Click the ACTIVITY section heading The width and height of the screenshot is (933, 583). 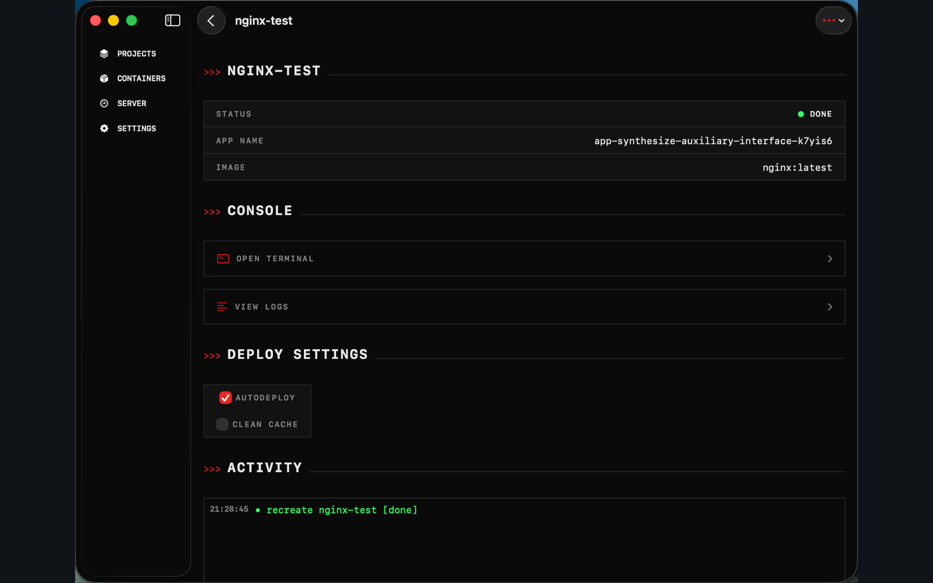click(265, 468)
